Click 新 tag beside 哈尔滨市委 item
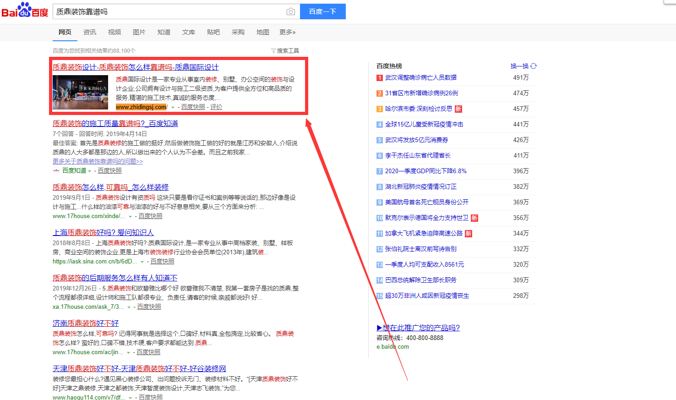This screenshot has width=676, height=400. click(458, 109)
